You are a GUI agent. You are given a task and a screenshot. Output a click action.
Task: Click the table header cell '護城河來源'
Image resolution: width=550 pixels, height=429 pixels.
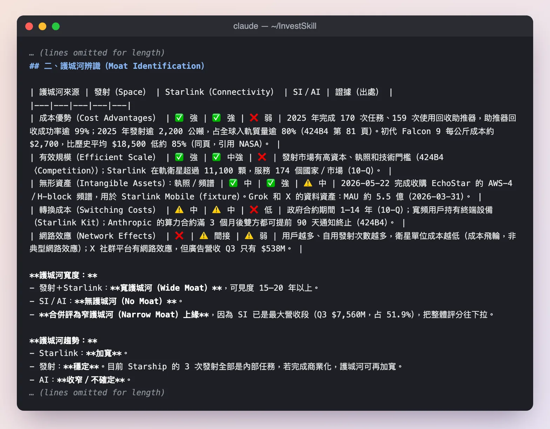(x=59, y=92)
